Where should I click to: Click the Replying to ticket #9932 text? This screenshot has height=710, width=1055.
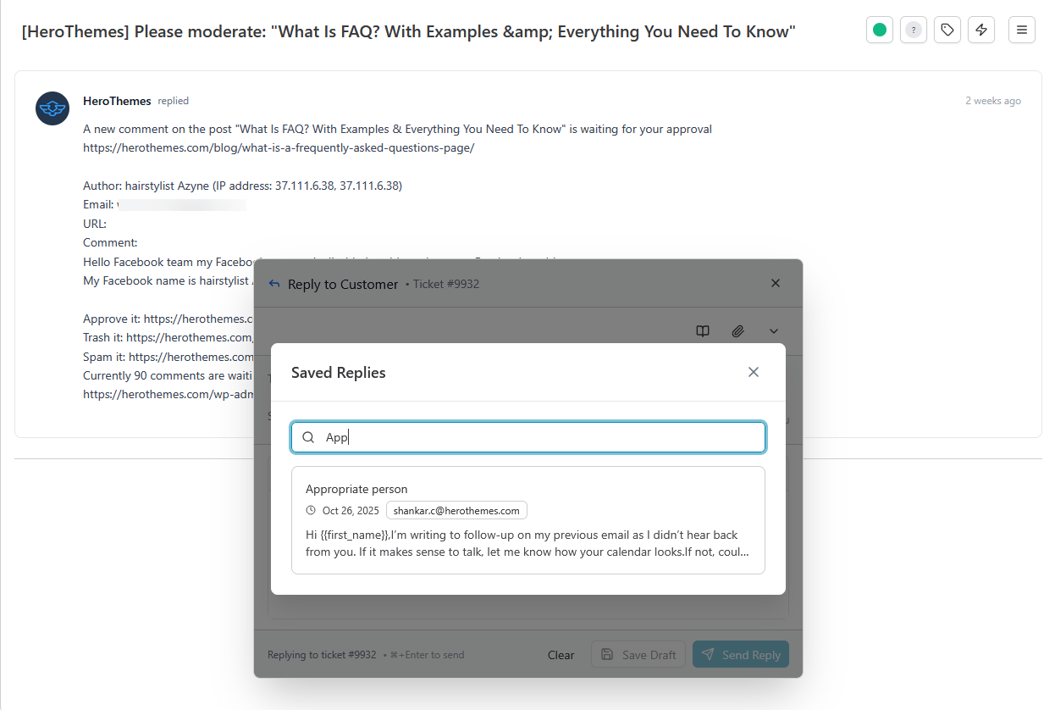click(322, 655)
